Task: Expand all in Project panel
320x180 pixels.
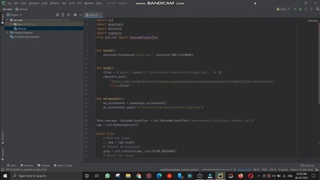Action: point(63,15)
